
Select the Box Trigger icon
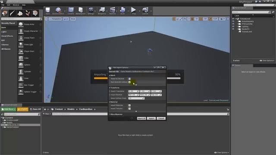tap(21, 85)
